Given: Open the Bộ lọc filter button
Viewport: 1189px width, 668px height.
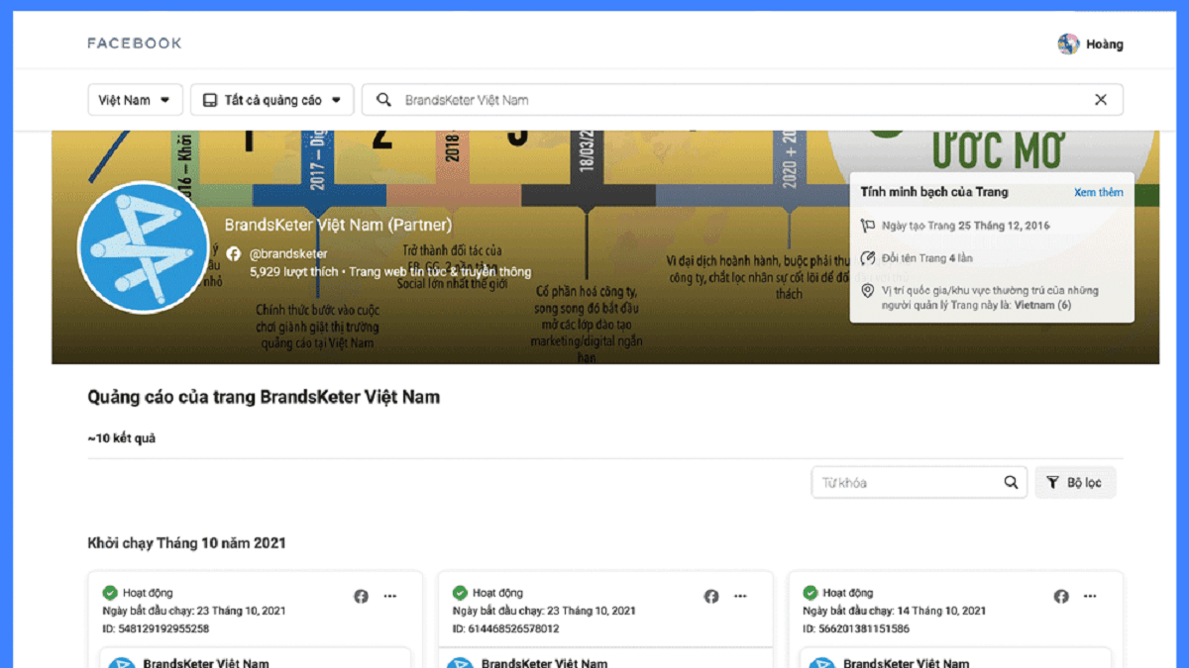Looking at the screenshot, I should tap(1075, 482).
